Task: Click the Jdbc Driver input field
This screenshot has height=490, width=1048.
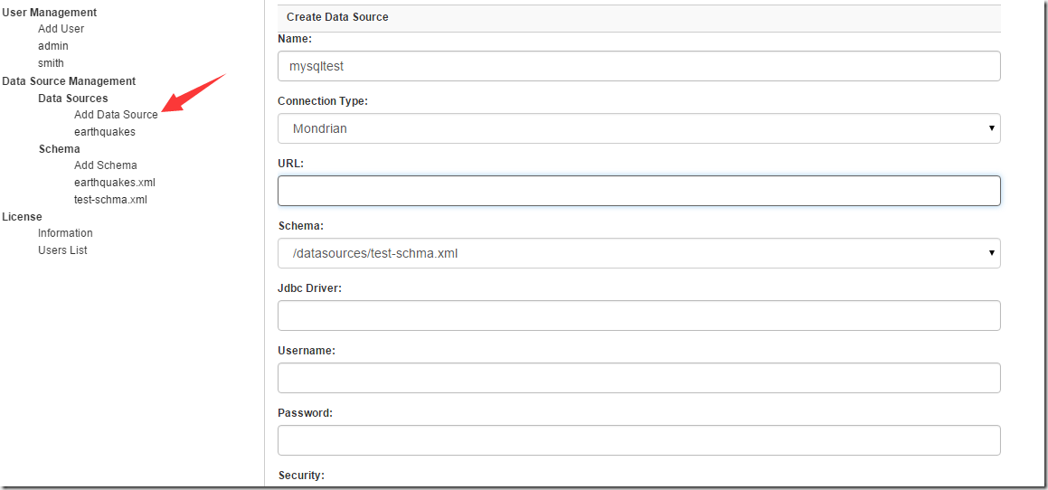Action: click(x=638, y=316)
